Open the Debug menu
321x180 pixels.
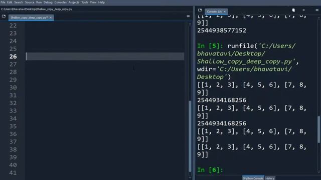[48, 2]
